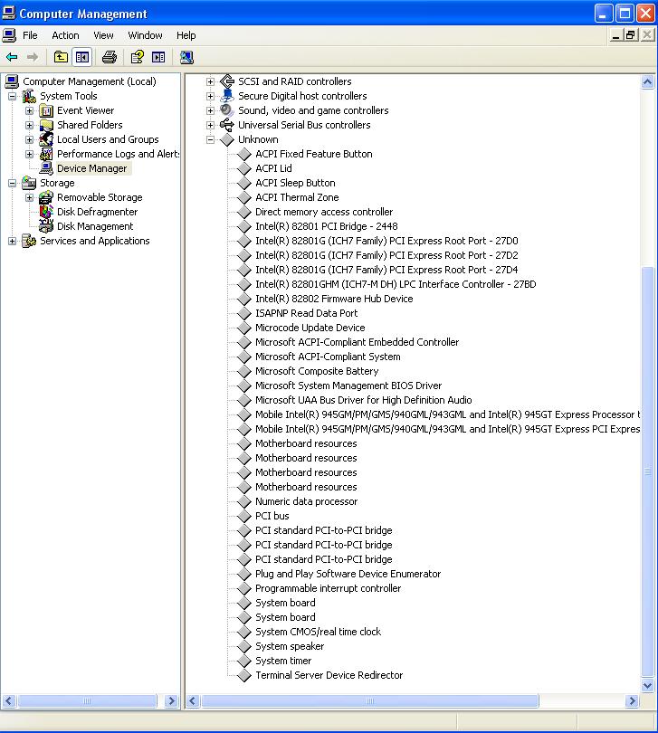
Task: Open the Window menu
Action: pyautogui.click(x=145, y=35)
